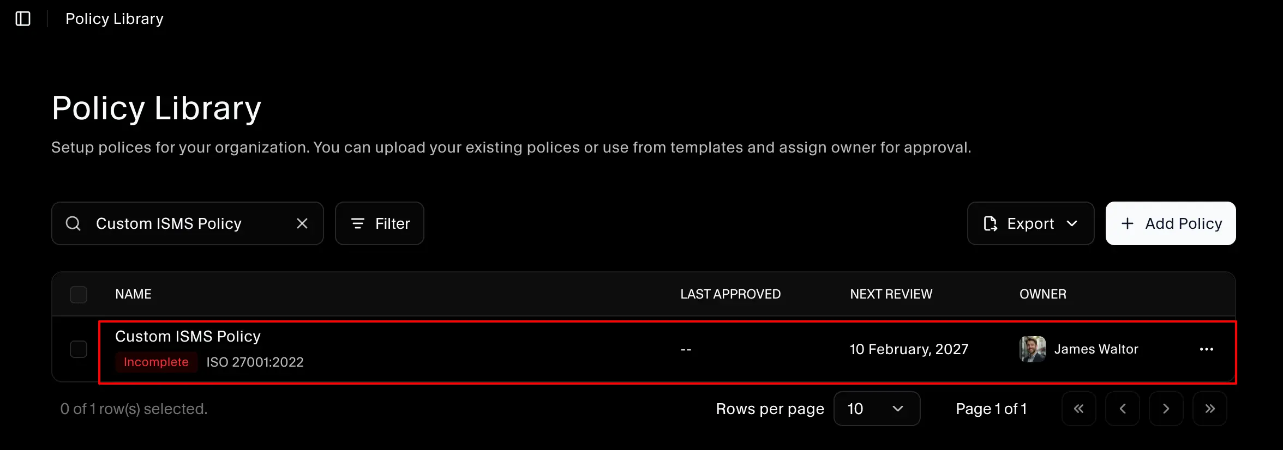Toggle the sidebar panel icon
The image size is (1283, 450).
tap(23, 19)
